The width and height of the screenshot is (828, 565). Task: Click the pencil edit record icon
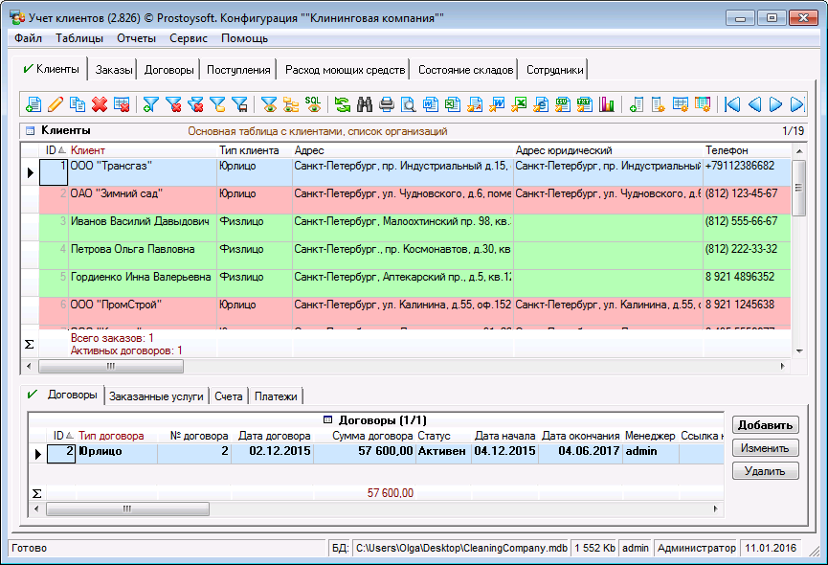pyautogui.click(x=56, y=104)
